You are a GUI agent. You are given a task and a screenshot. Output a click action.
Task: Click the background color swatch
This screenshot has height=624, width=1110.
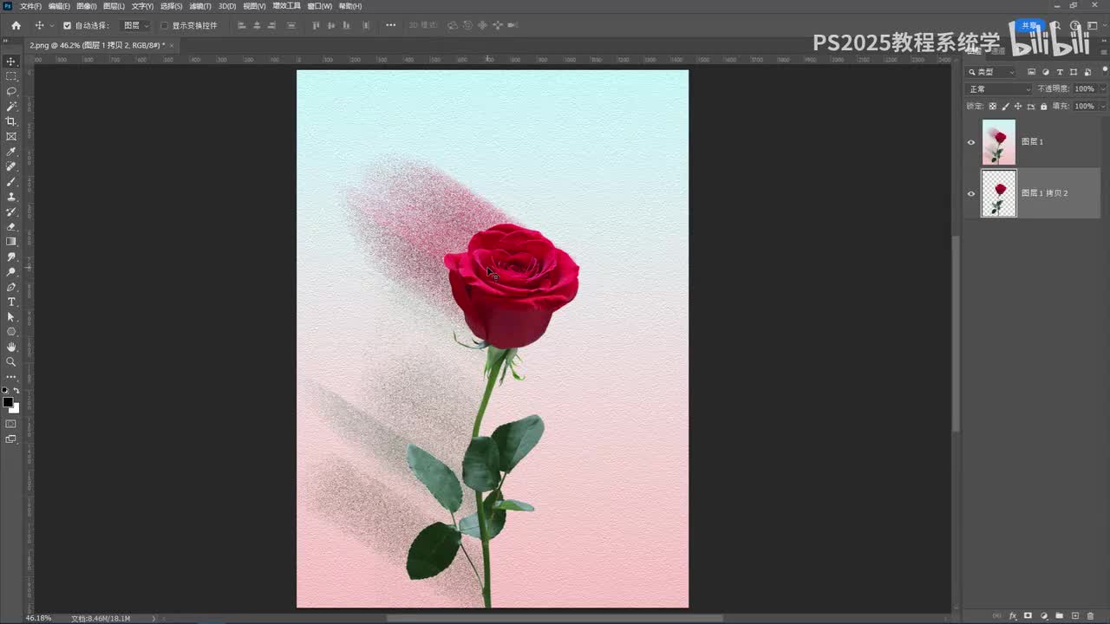[x=14, y=408]
